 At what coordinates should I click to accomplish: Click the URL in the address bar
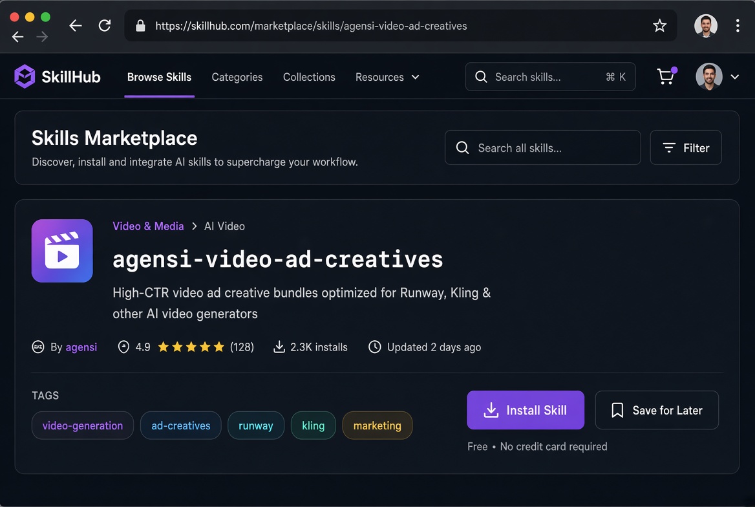311,26
